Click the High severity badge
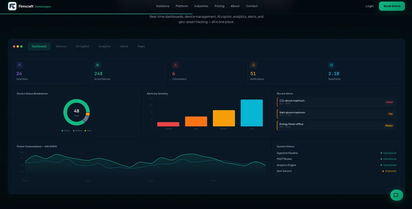The width and height of the screenshot is (412, 209). pos(390,114)
